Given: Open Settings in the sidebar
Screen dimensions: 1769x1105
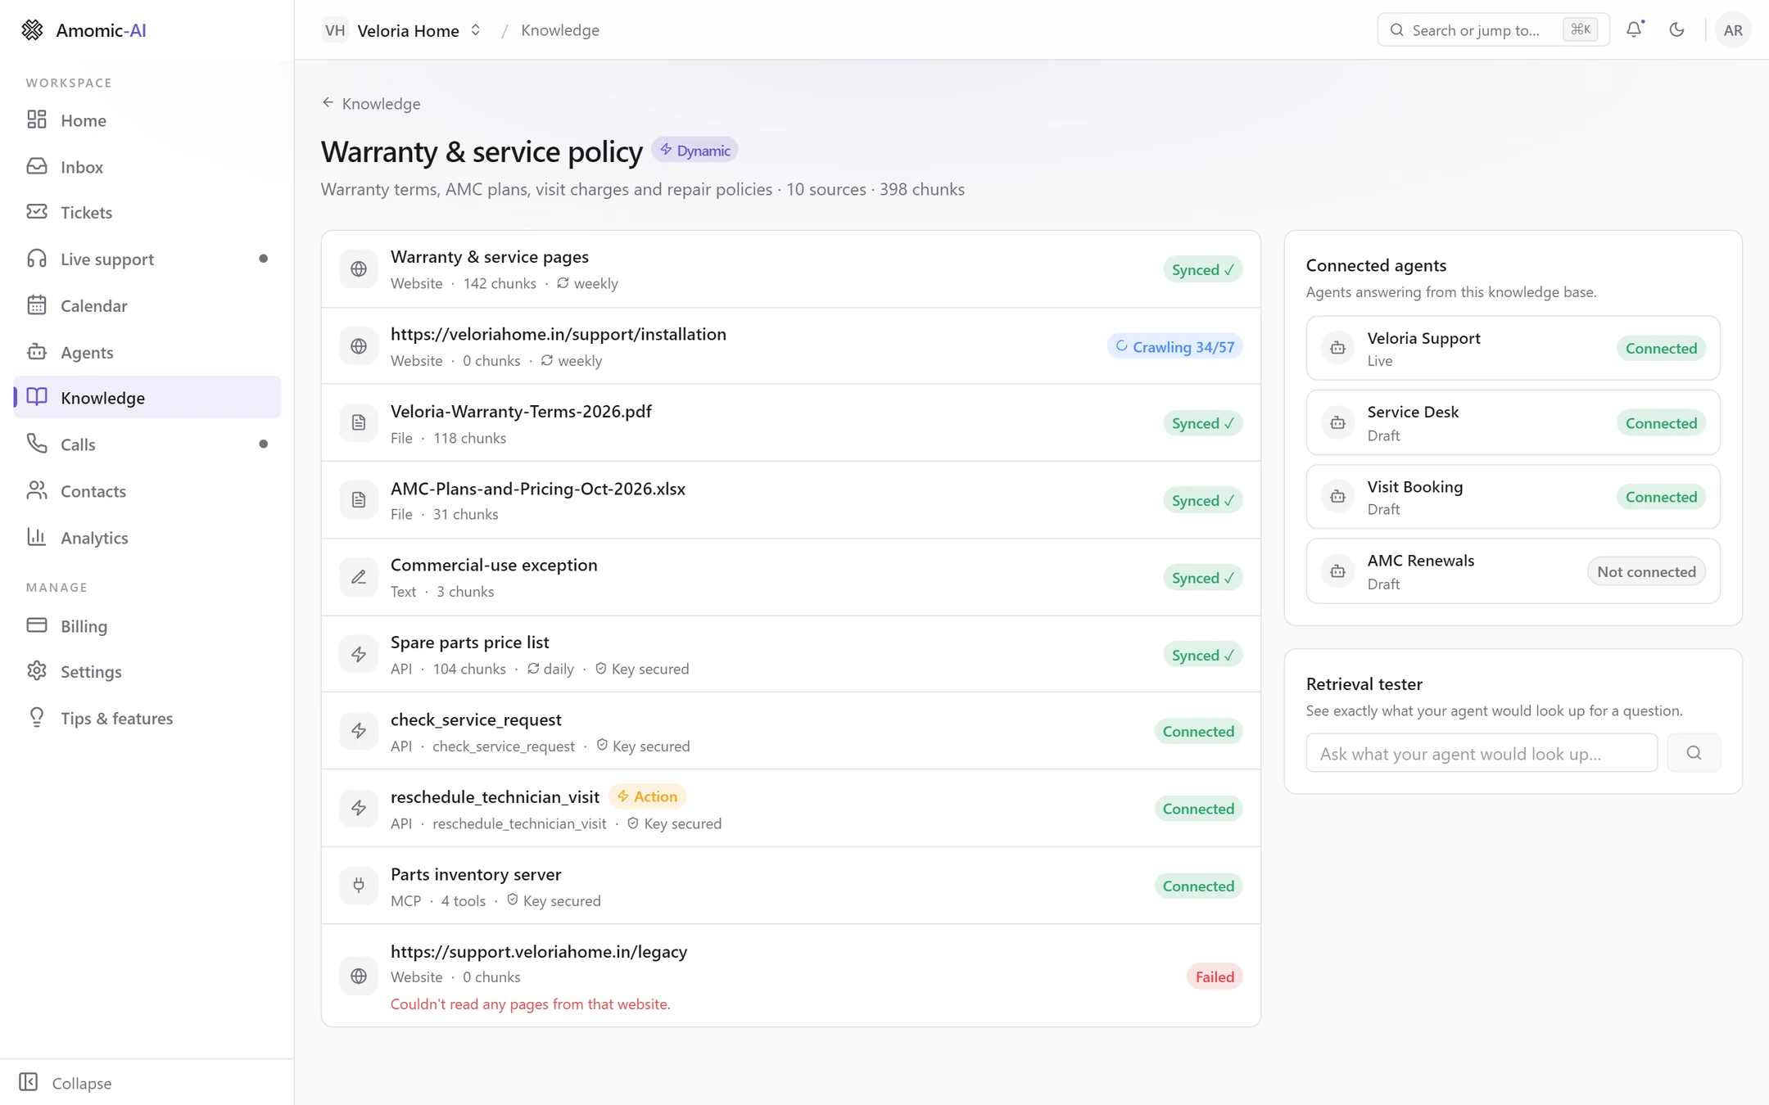Looking at the screenshot, I should tap(147, 671).
